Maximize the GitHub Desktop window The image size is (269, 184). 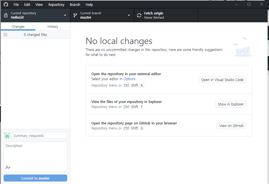[249, 4]
